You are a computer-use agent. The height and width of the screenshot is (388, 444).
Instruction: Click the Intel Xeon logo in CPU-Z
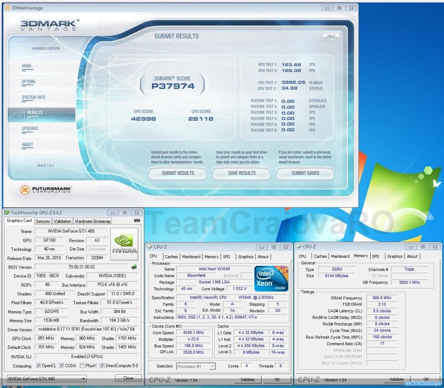[271, 279]
